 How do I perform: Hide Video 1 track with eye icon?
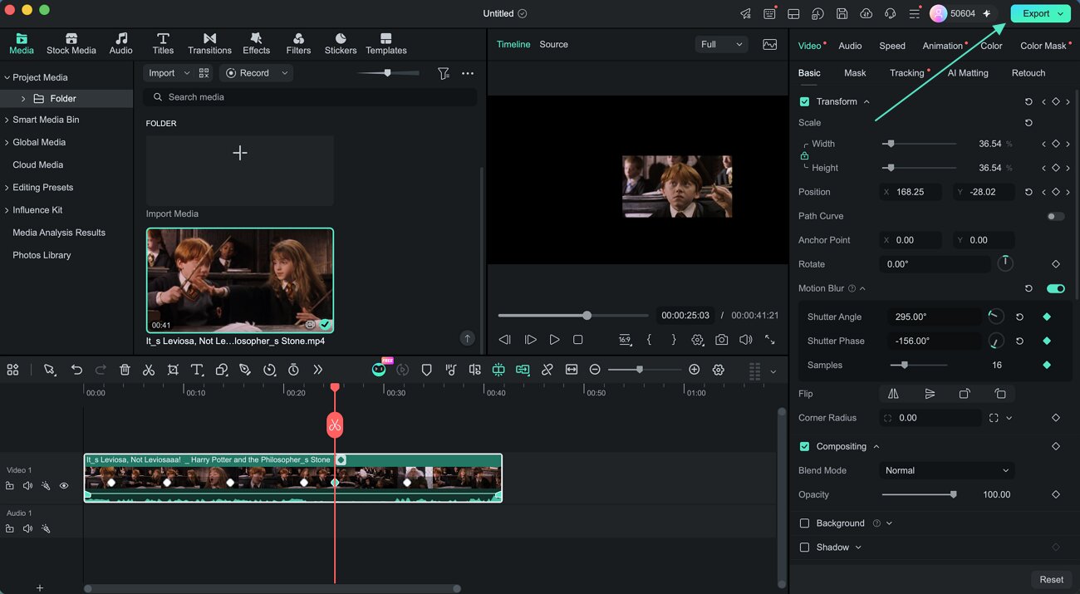click(64, 486)
